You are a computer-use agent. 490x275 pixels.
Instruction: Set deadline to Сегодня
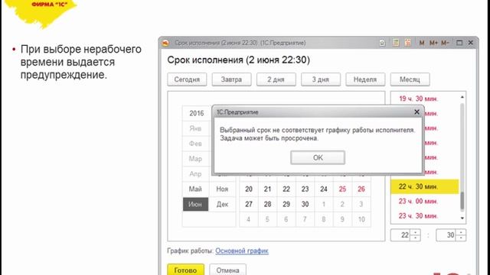click(187, 79)
